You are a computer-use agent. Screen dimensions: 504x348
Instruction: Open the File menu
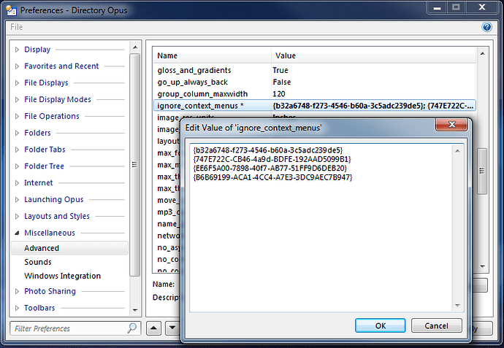point(17,27)
